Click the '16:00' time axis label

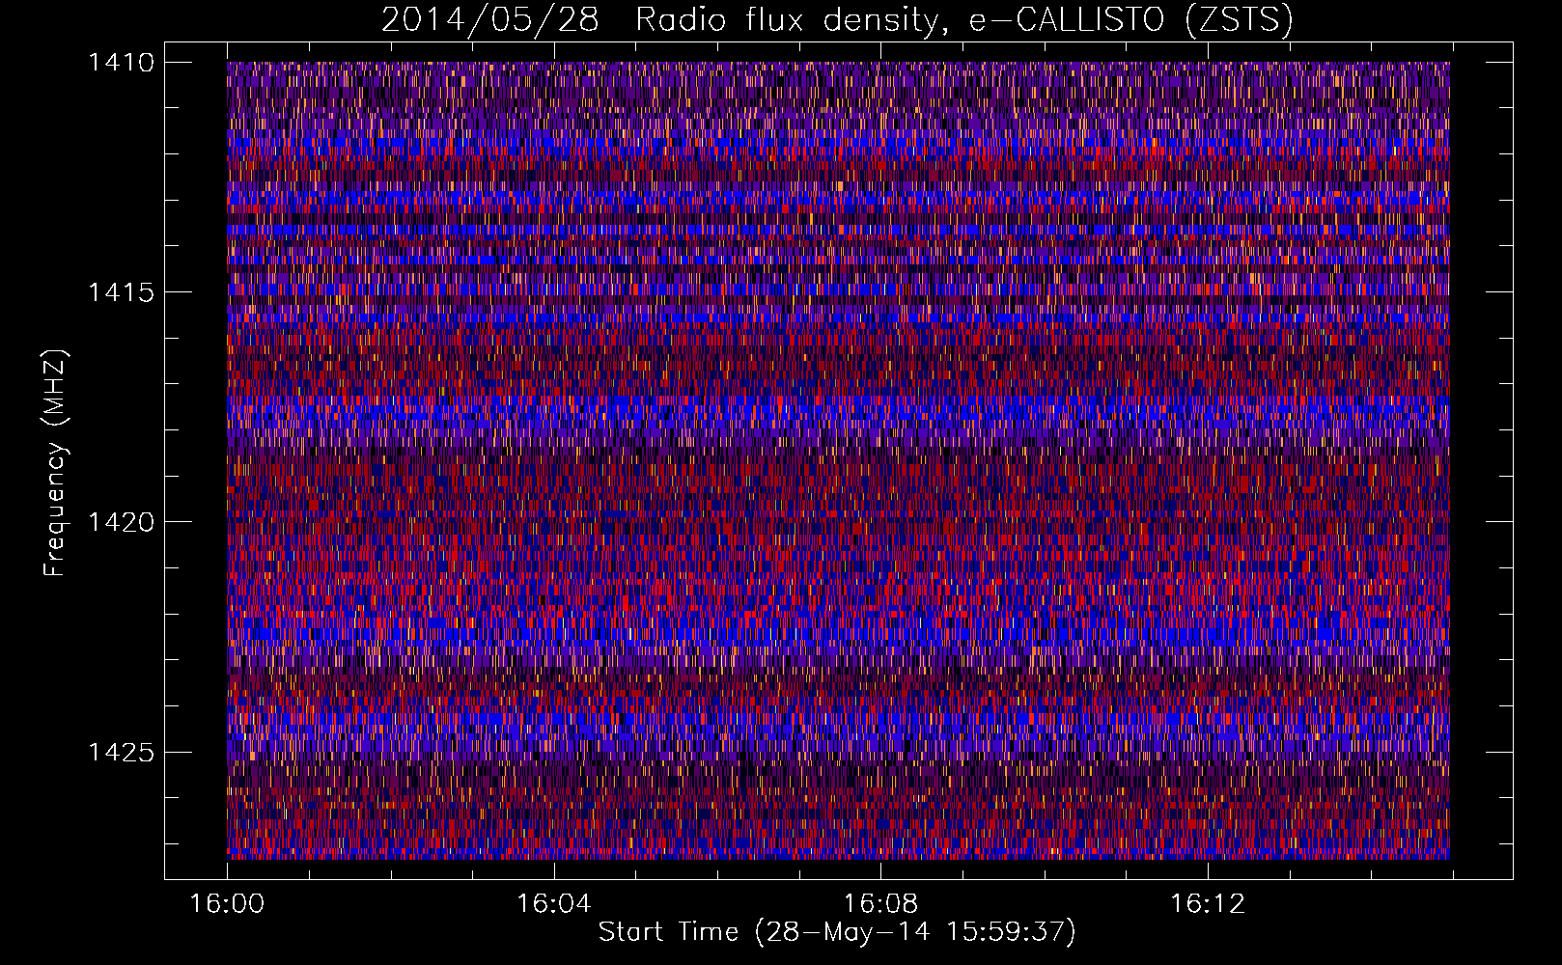(x=227, y=904)
